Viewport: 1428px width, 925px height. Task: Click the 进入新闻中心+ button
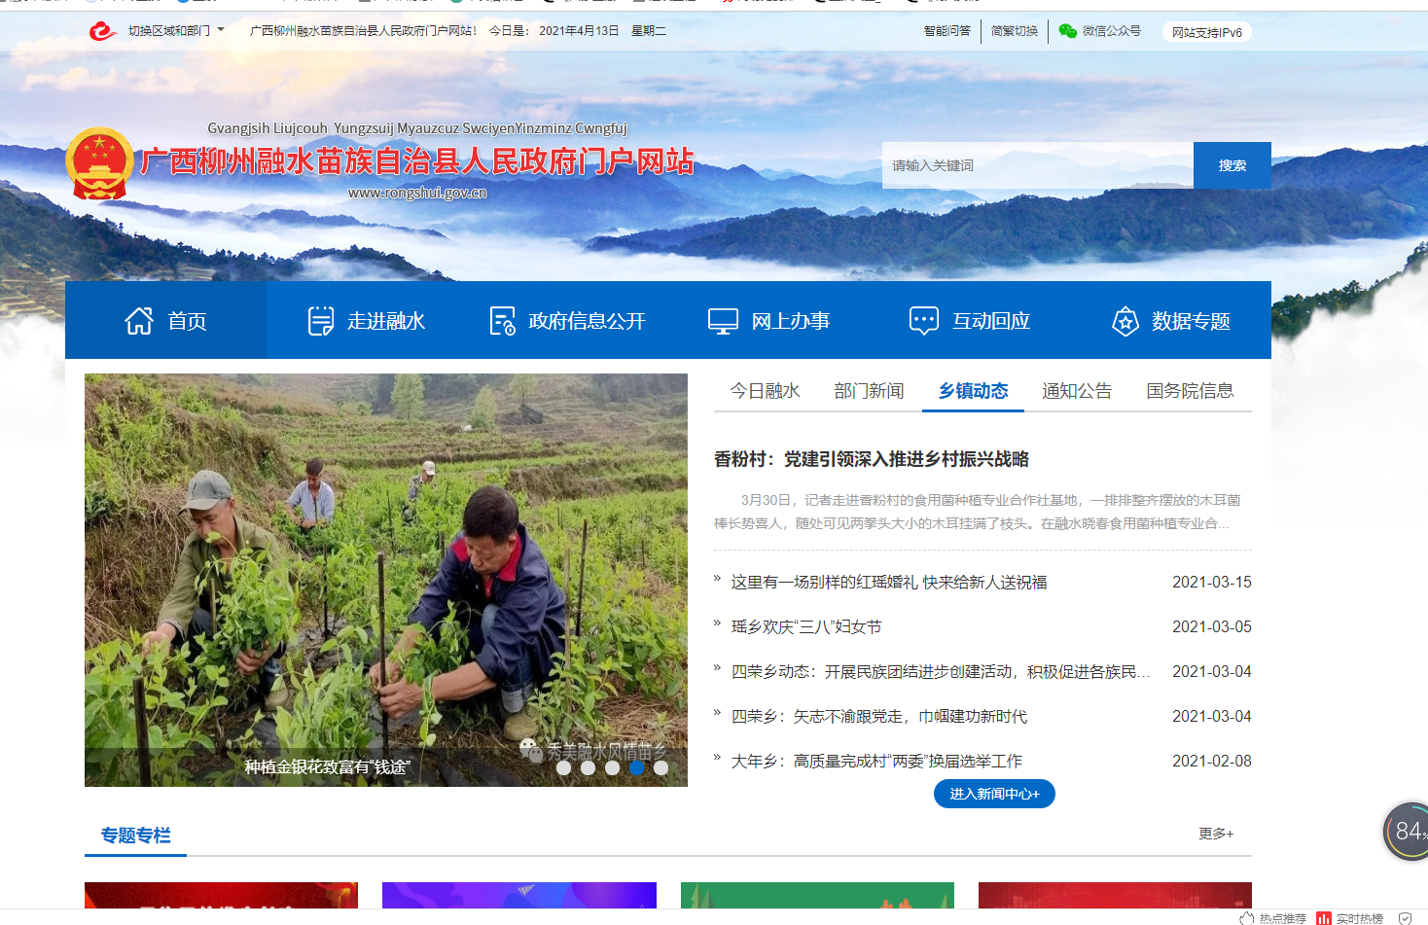click(x=994, y=794)
